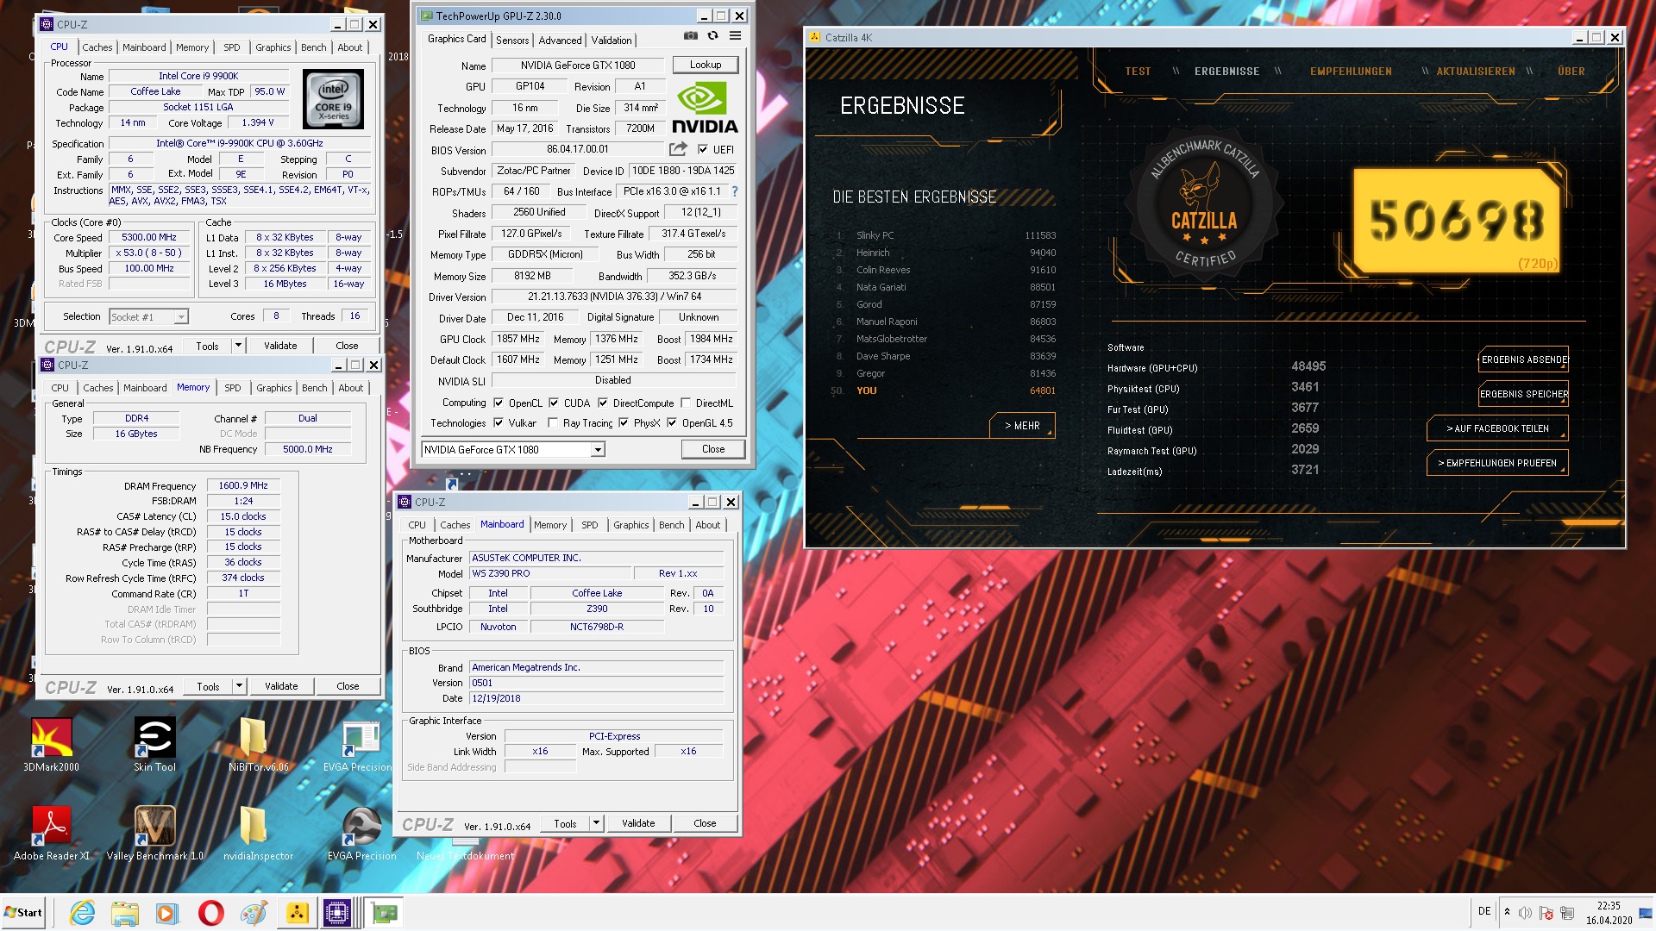Launch Valley Benchmark 1.0 from desktop
1656x931 pixels.
coord(154,833)
